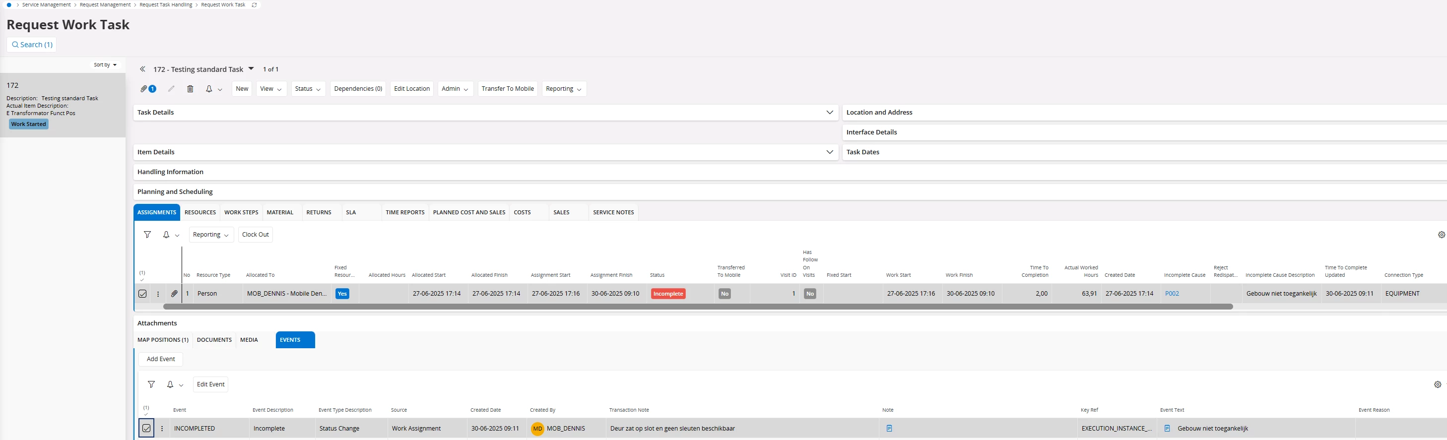Click the paperclip icon on the Person assignment row
The image size is (1447, 440).
point(175,294)
